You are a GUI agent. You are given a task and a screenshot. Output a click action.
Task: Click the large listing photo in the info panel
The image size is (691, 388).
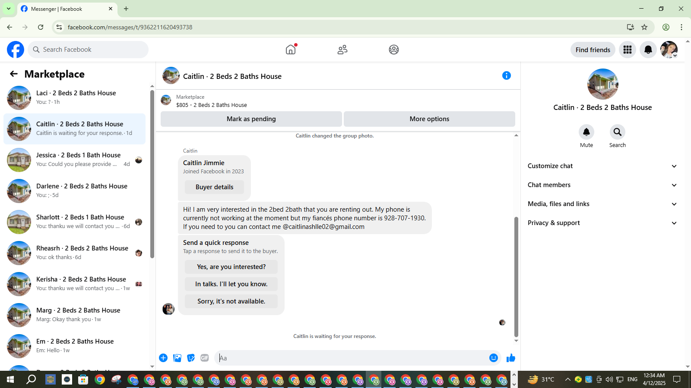coord(603,84)
